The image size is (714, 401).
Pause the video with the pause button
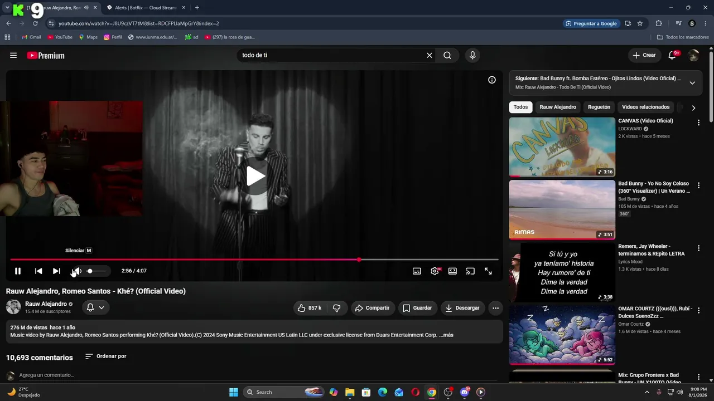[x=18, y=271]
